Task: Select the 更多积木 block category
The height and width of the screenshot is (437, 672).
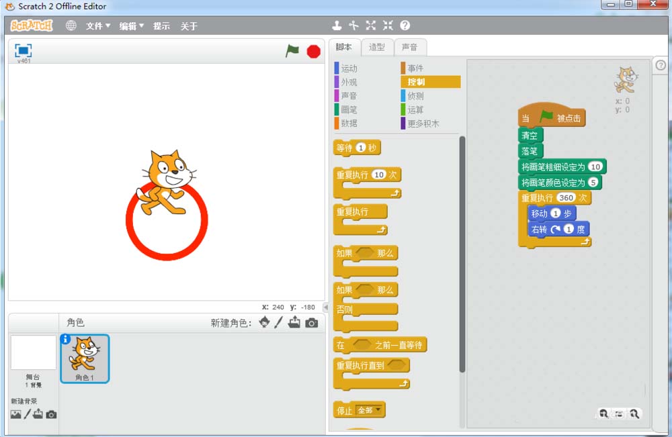Action: (x=420, y=124)
